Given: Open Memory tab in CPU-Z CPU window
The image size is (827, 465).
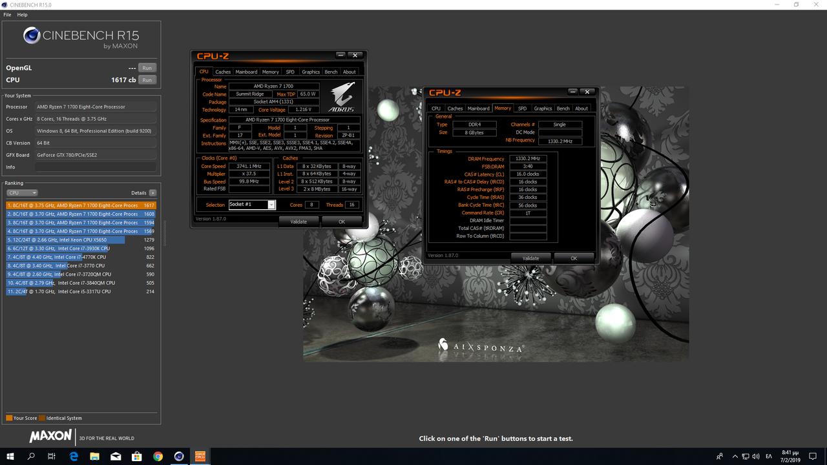Looking at the screenshot, I should pyautogui.click(x=271, y=72).
